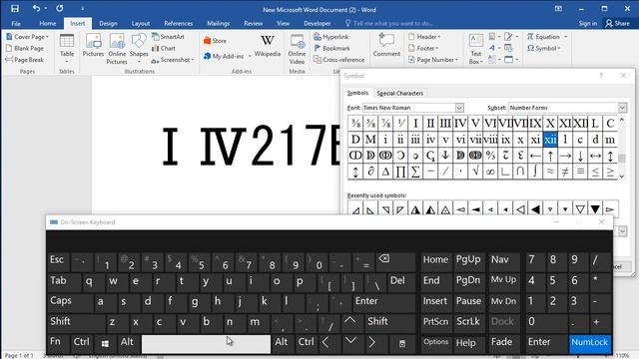Switch to the Home ribbon tab
Viewport: 639px width, 359px height.
click(48, 23)
